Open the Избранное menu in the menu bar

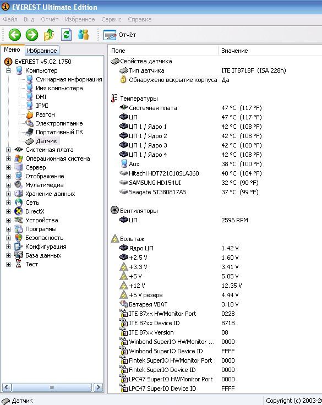coord(80,19)
